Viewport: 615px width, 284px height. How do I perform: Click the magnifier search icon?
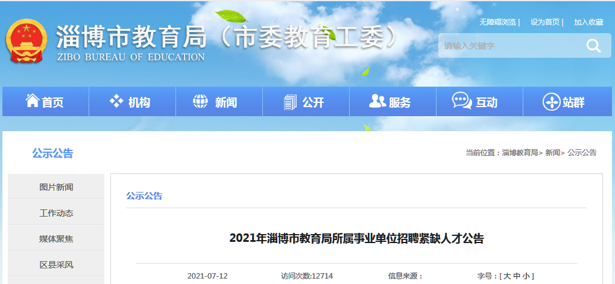click(x=593, y=46)
